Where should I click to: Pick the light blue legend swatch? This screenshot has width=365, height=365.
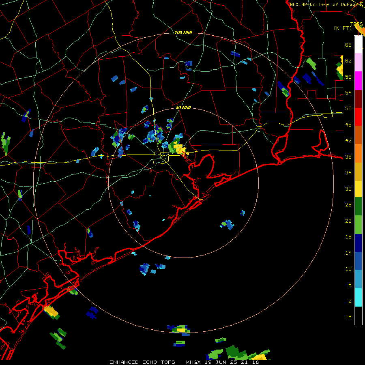coord(358,279)
